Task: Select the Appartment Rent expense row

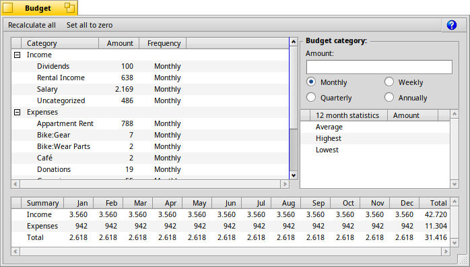Action: coord(150,123)
